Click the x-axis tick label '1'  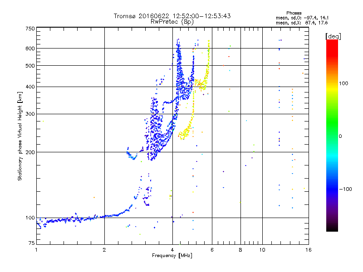36,250
